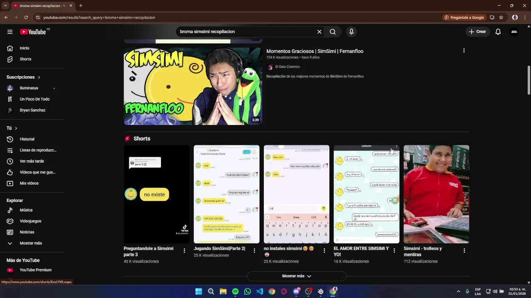Show hidden system tray icons
Viewport: 531px width, 298px height.
[x=458, y=291]
